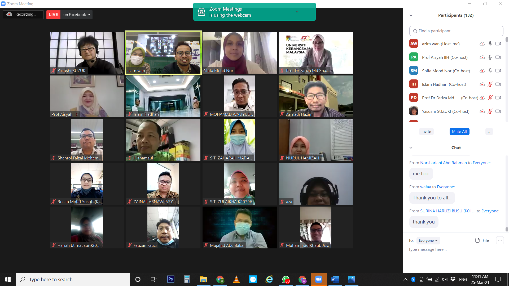Select the Yasushi SUZUKI video thumbnail
The image size is (509, 286).
tap(87, 52)
